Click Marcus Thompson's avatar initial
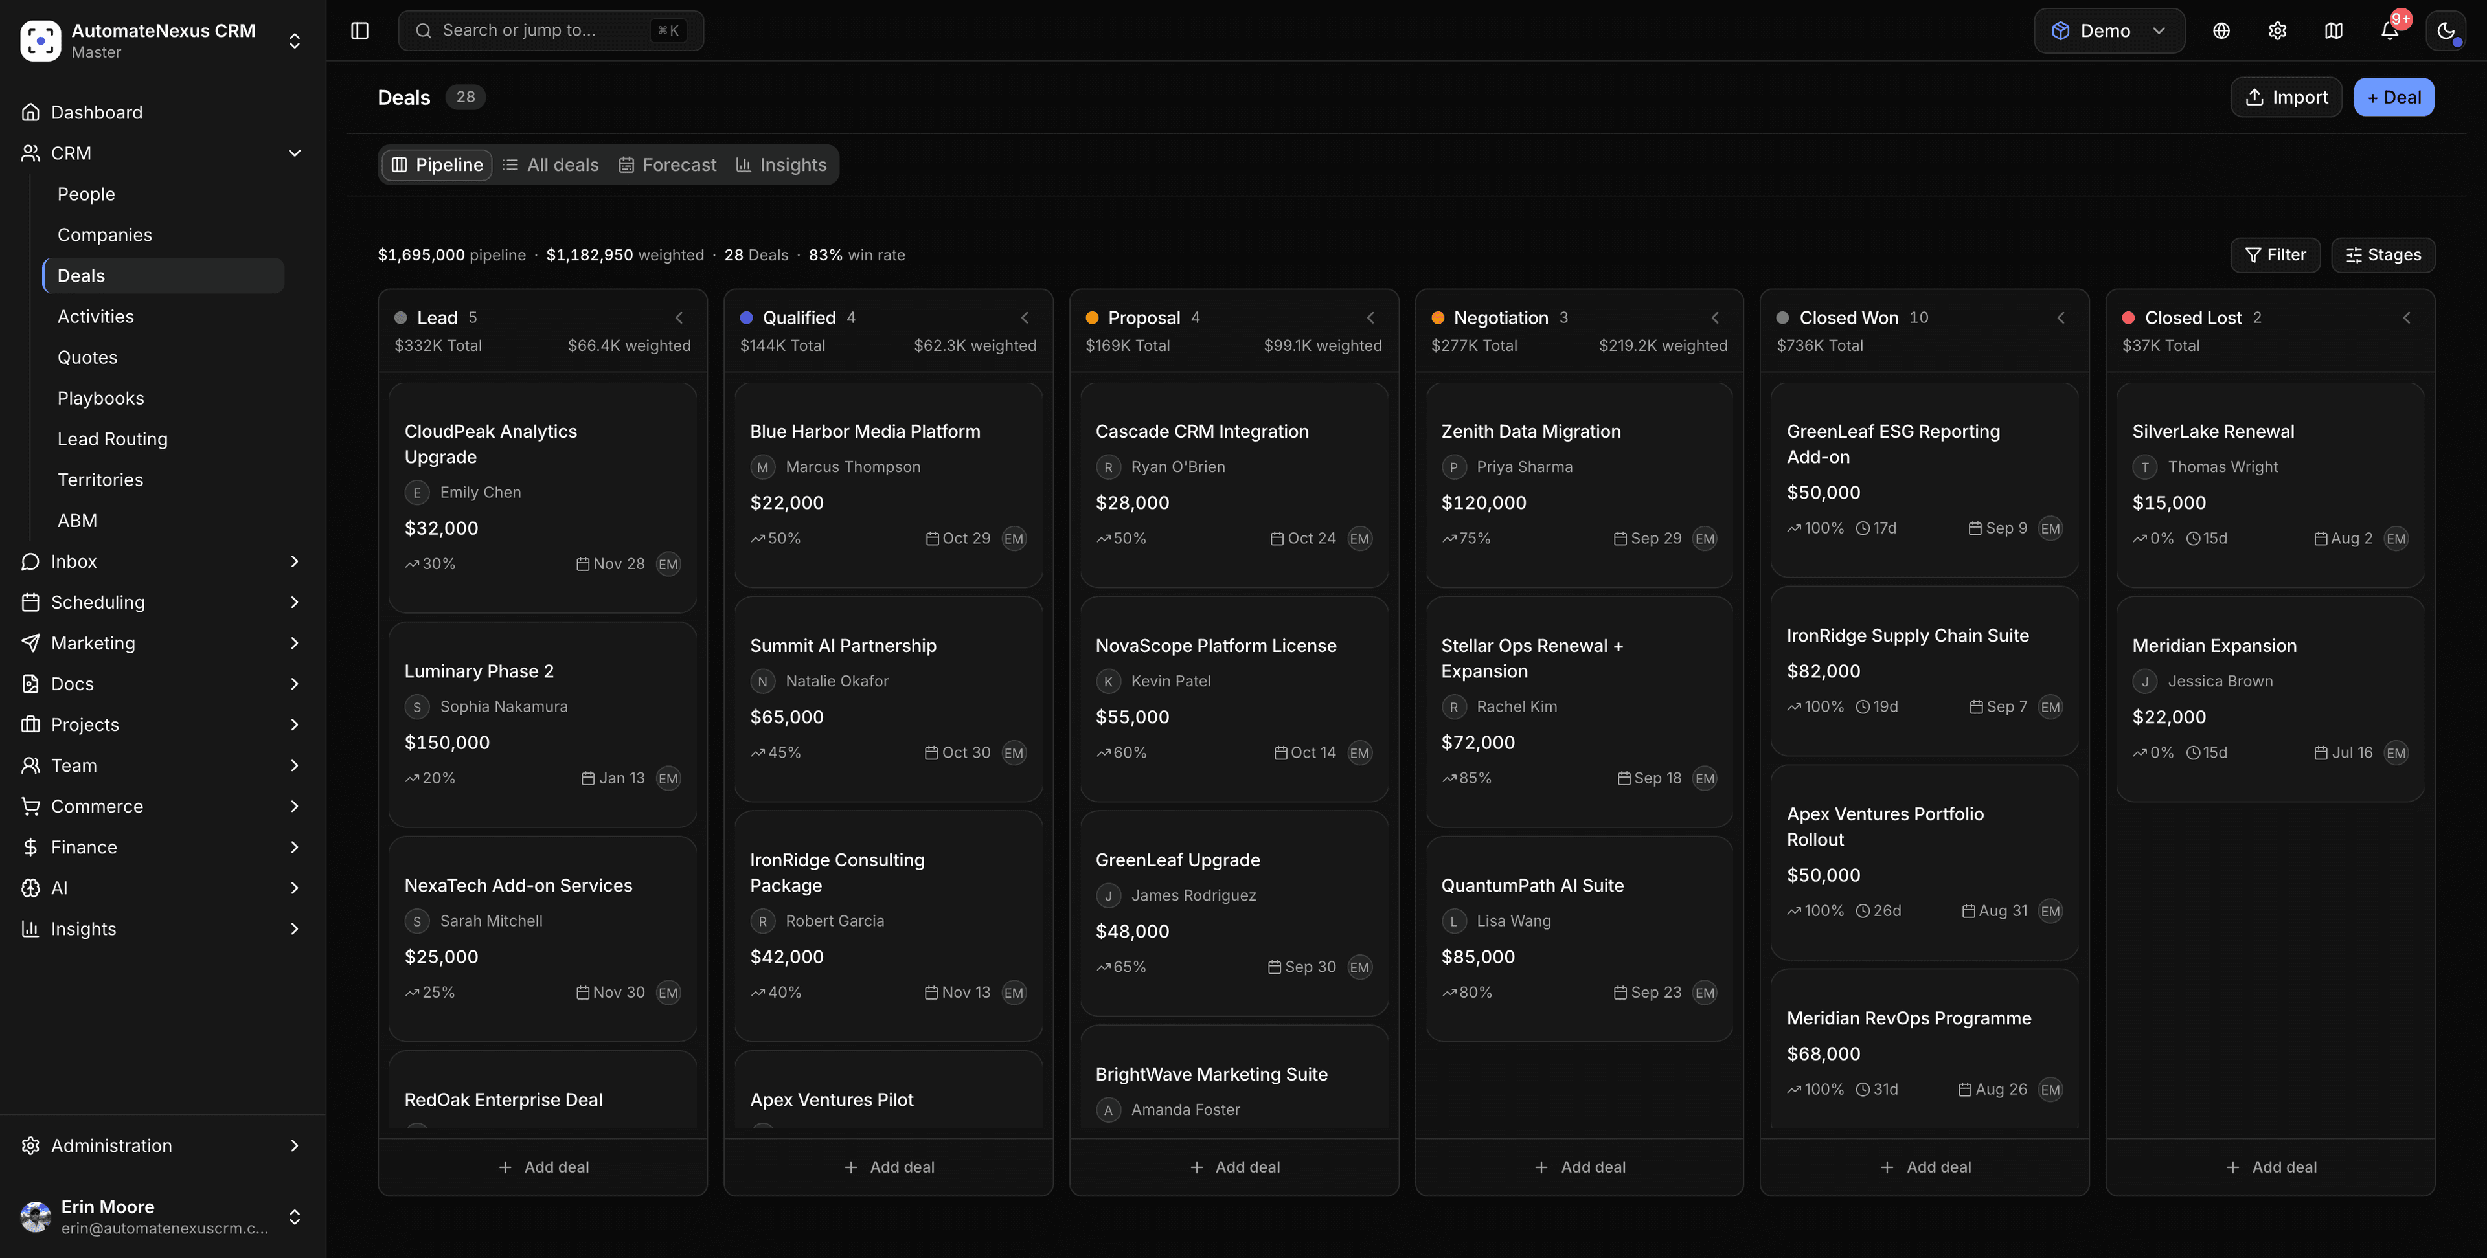Image resolution: width=2487 pixels, height=1258 pixels. point(763,467)
